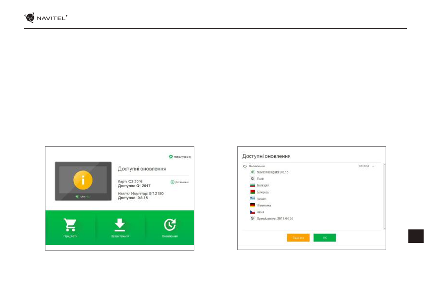Click the download arrow Завантажити icon

click(120, 225)
